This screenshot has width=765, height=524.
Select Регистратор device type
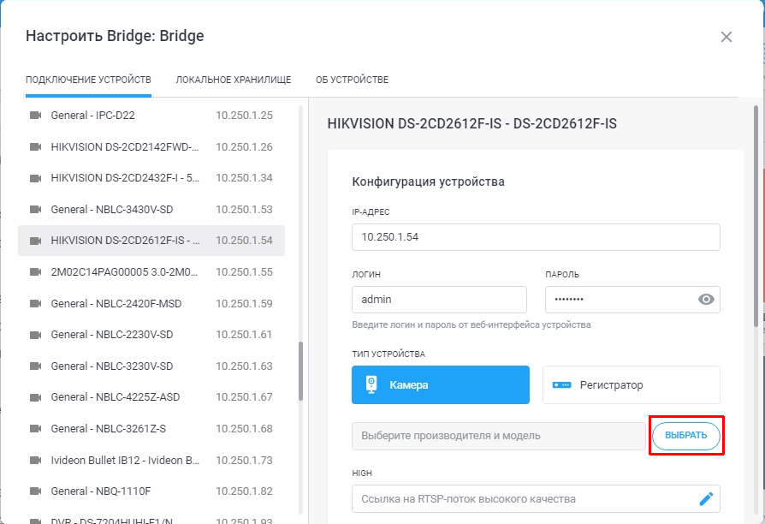[632, 384]
